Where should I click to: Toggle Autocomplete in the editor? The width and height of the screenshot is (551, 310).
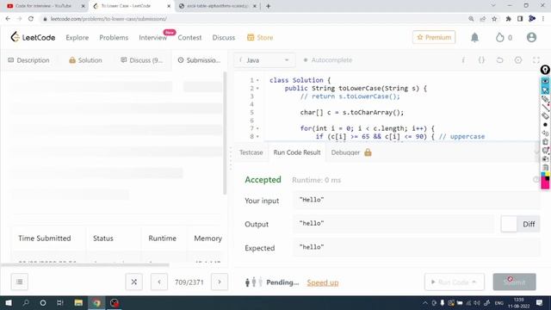tap(327, 60)
